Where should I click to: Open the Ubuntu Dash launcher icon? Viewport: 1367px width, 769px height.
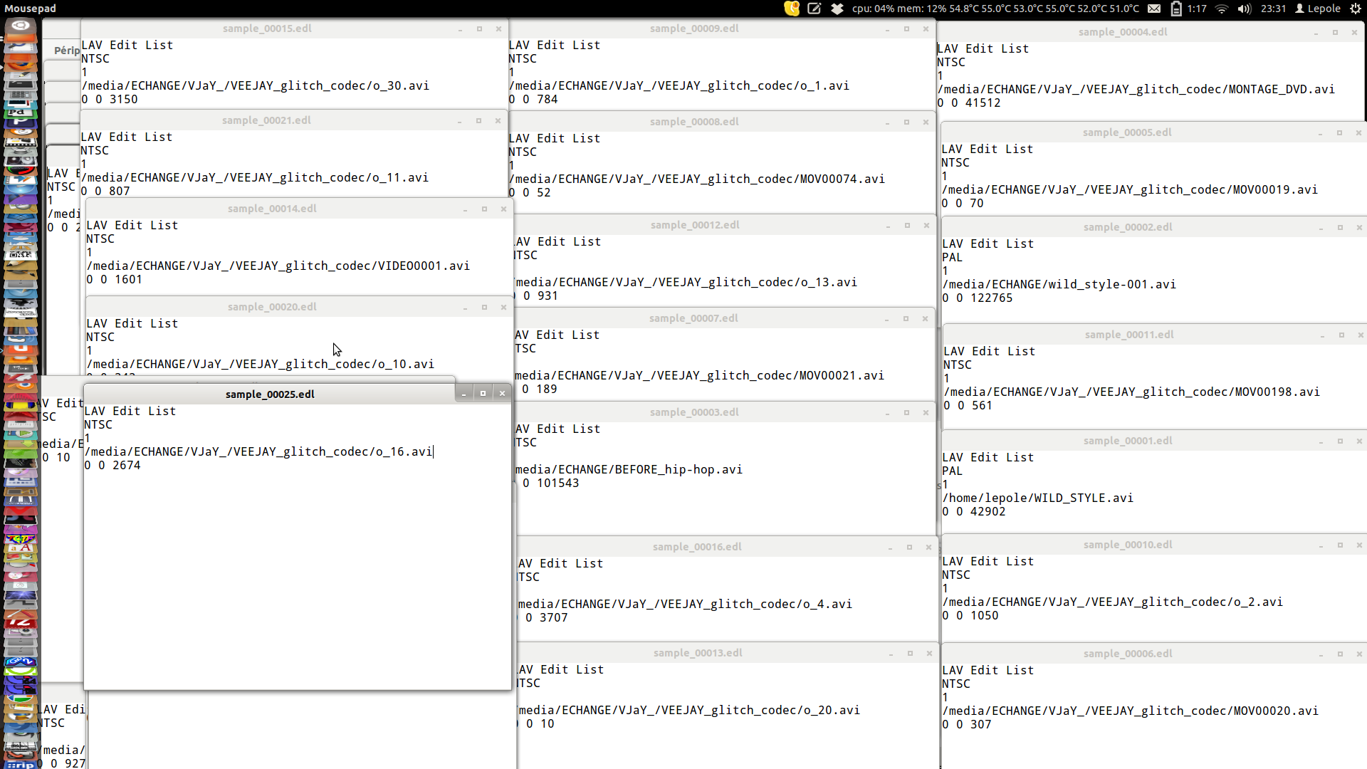tap(21, 26)
